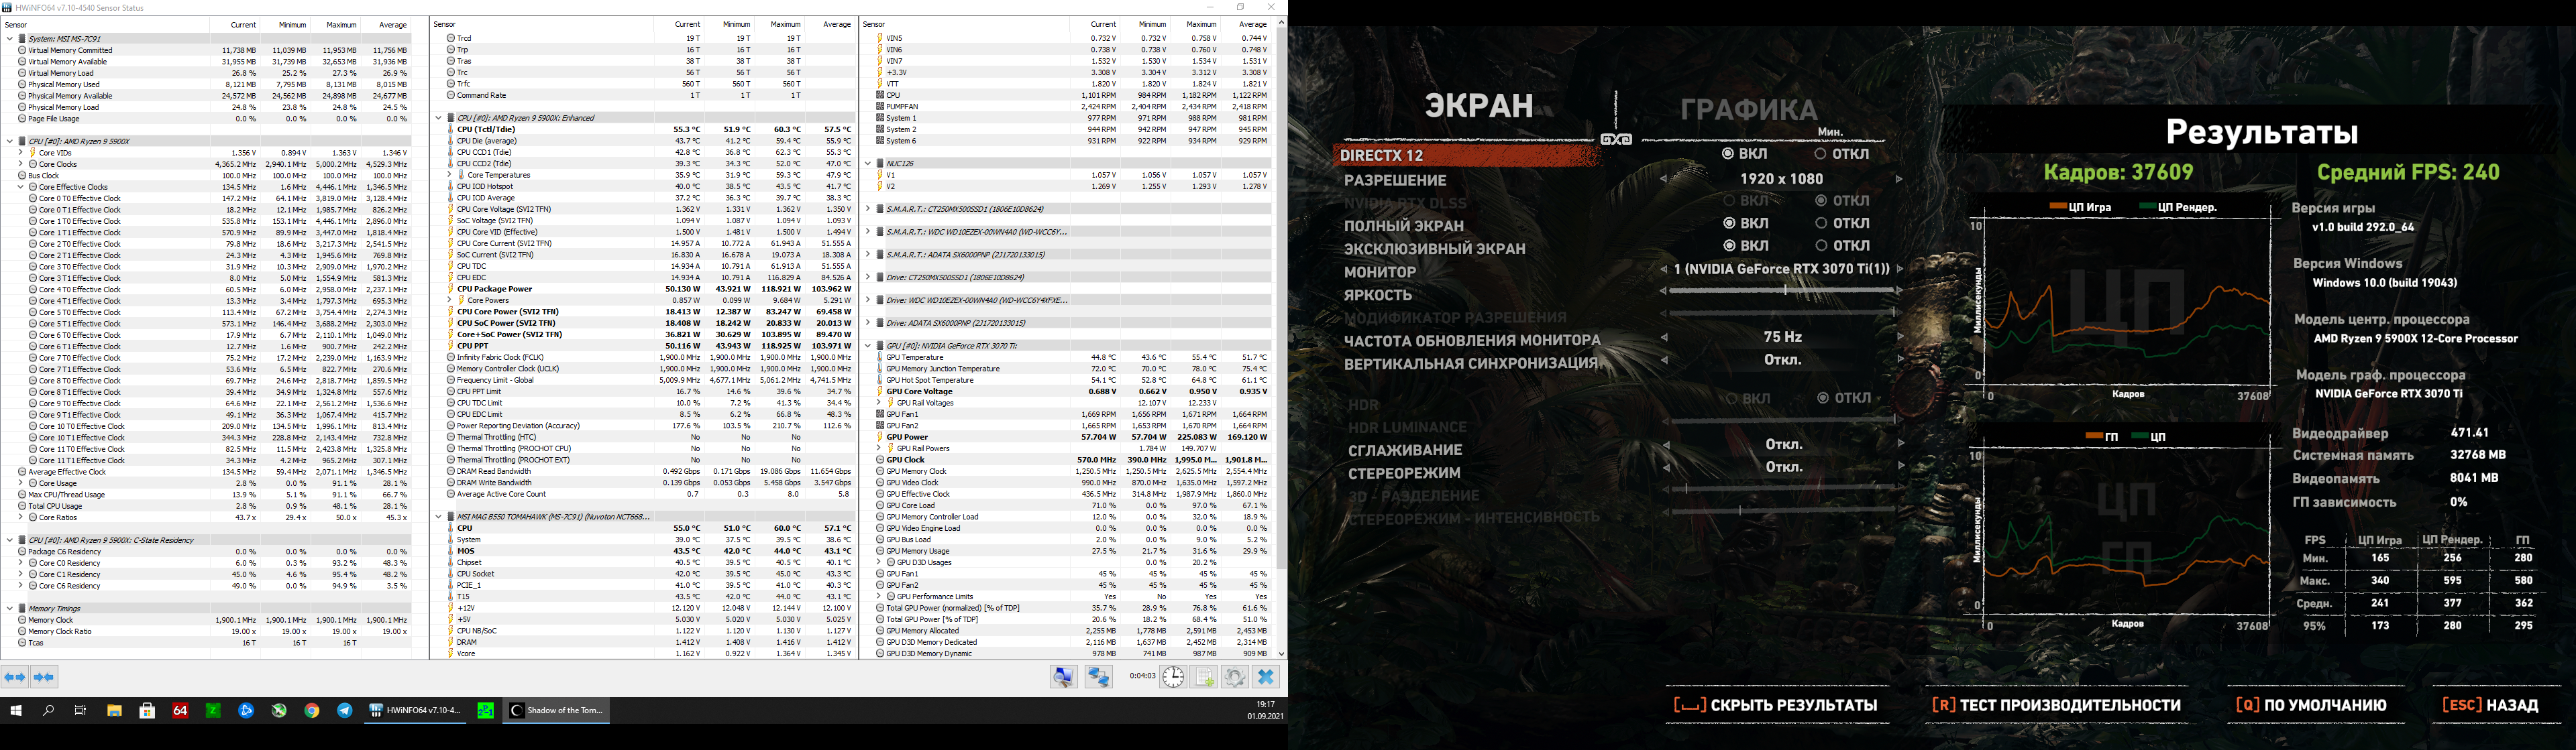This screenshot has height=750, width=2576.
Task: Click СКРЫТЬ РЕЗУЛЬТАТЫ button
Action: click(1775, 705)
